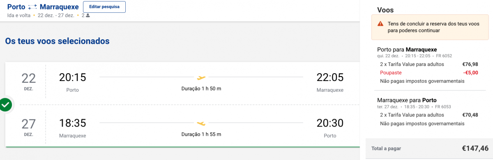Viewport: 493px width, 160px height.
Task: Click the round-trip arrows icon between Porto and Marraquexe
Action: (33, 7)
